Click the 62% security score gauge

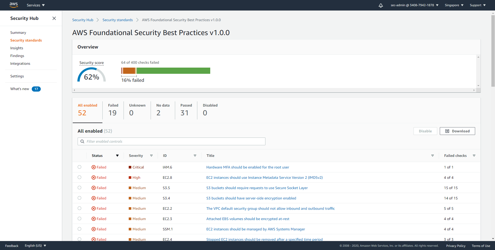[92, 75]
